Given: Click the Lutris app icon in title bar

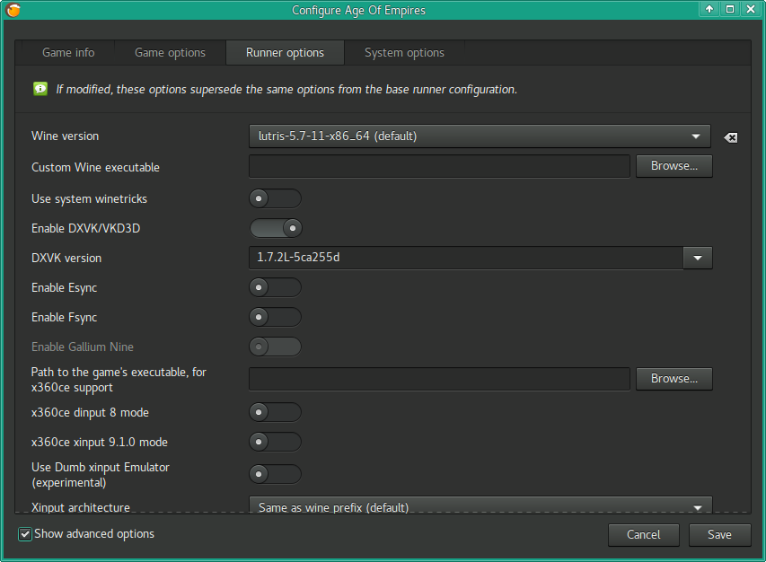Looking at the screenshot, I should pyautogui.click(x=13, y=10).
